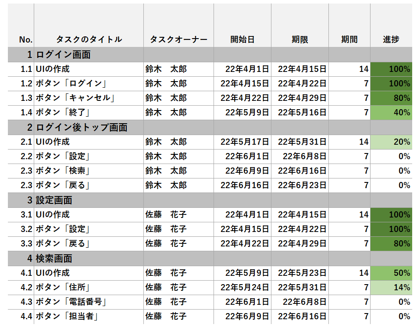Click the "進捗" column header
This screenshot has width=417, height=328.
[391, 39]
